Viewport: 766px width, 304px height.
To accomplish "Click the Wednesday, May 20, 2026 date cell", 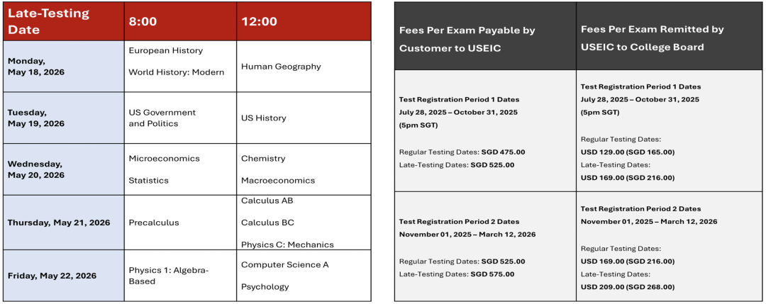I will click(x=64, y=169).
